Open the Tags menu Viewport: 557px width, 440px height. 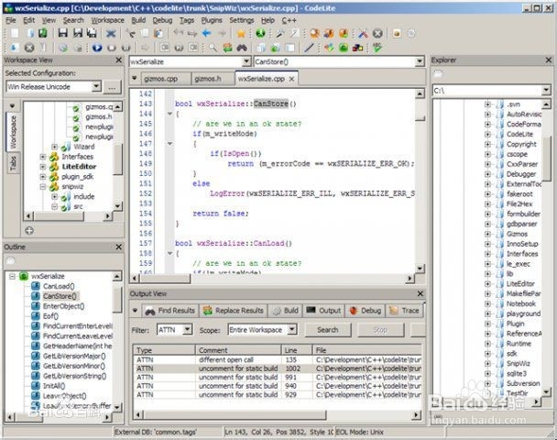(187, 20)
